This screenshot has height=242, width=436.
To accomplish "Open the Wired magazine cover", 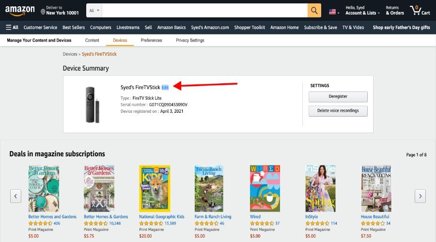I will [265, 188].
